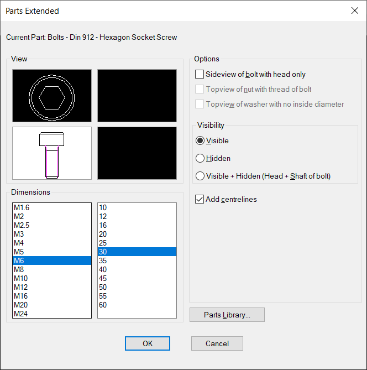Pick M24 from the dimensions list
Viewport: 367px width, 370px height.
[x=52, y=314]
